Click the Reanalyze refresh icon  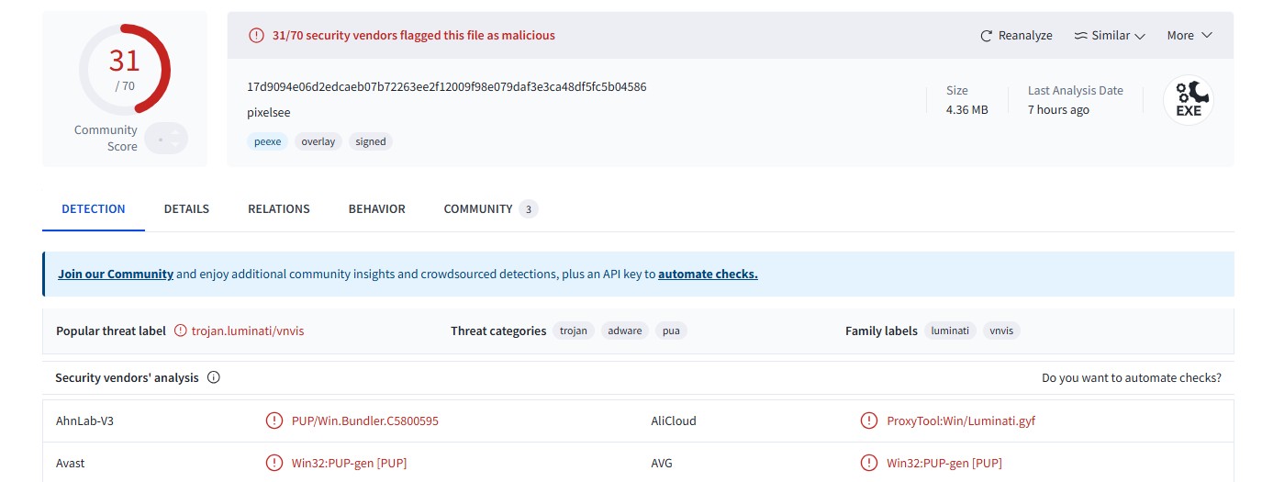[987, 36]
